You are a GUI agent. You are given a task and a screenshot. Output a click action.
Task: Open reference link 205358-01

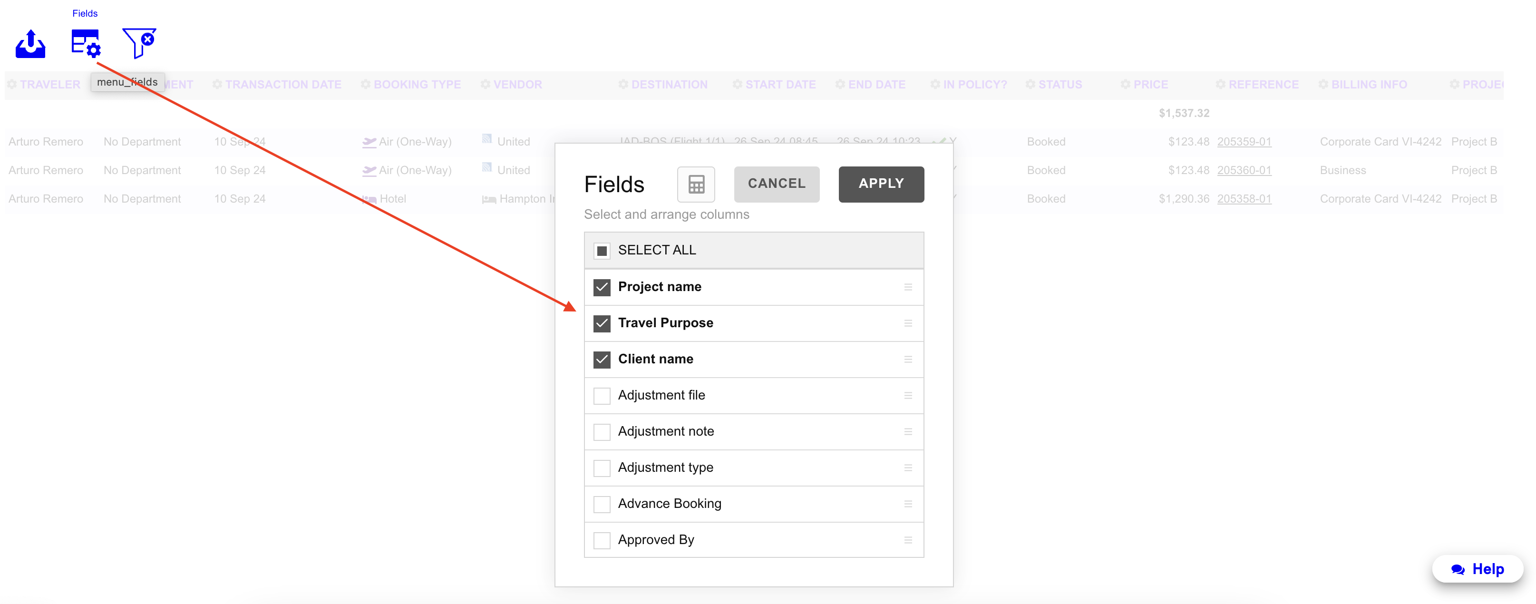point(1244,199)
